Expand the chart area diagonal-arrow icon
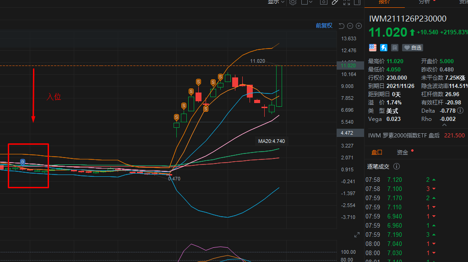 [357, 235]
